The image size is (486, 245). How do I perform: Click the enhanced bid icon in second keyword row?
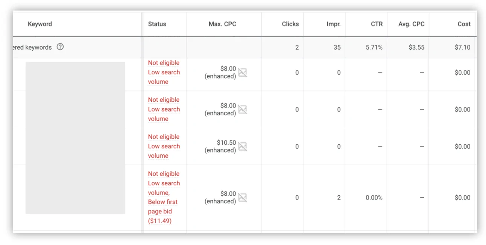pyautogui.click(x=243, y=109)
